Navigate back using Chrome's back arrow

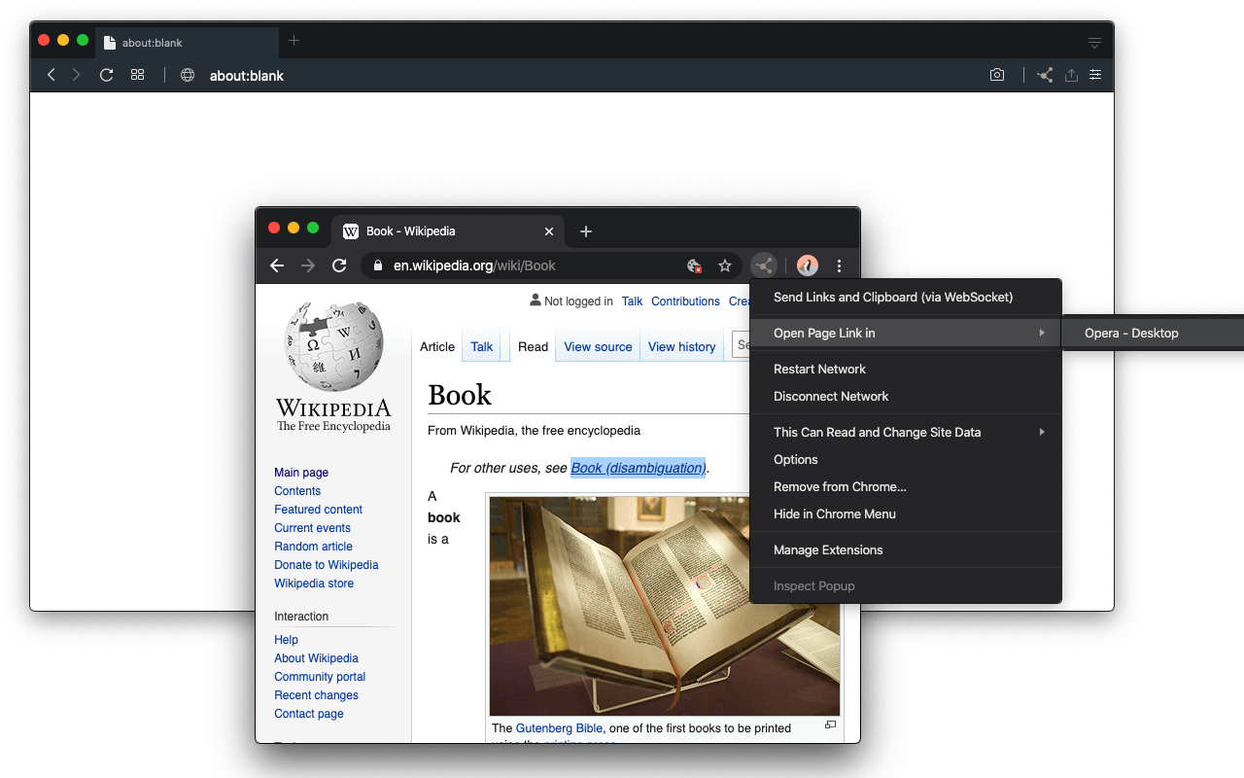pyautogui.click(x=277, y=265)
